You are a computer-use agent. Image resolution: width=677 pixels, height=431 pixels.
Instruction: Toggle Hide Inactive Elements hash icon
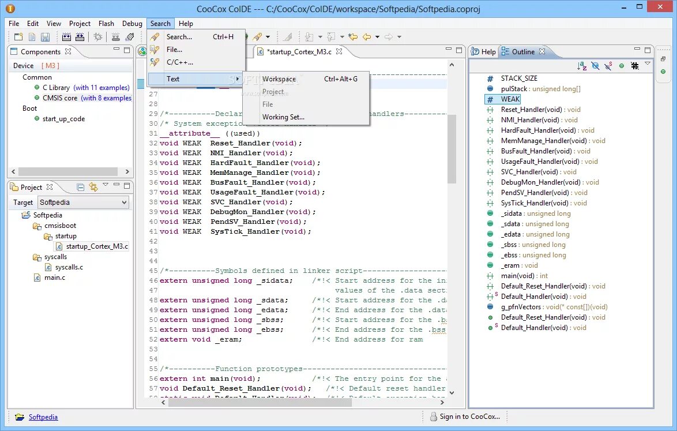(635, 66)
